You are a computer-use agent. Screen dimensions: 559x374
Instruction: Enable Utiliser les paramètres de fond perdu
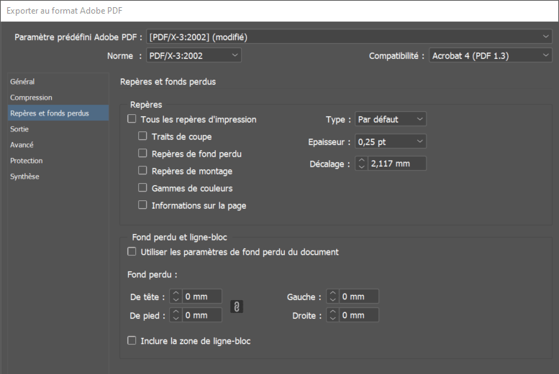point(132,252)
